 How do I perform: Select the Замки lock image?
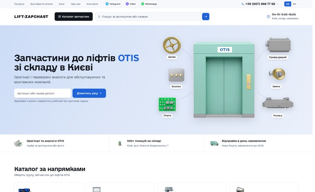[x=277, y=74]
